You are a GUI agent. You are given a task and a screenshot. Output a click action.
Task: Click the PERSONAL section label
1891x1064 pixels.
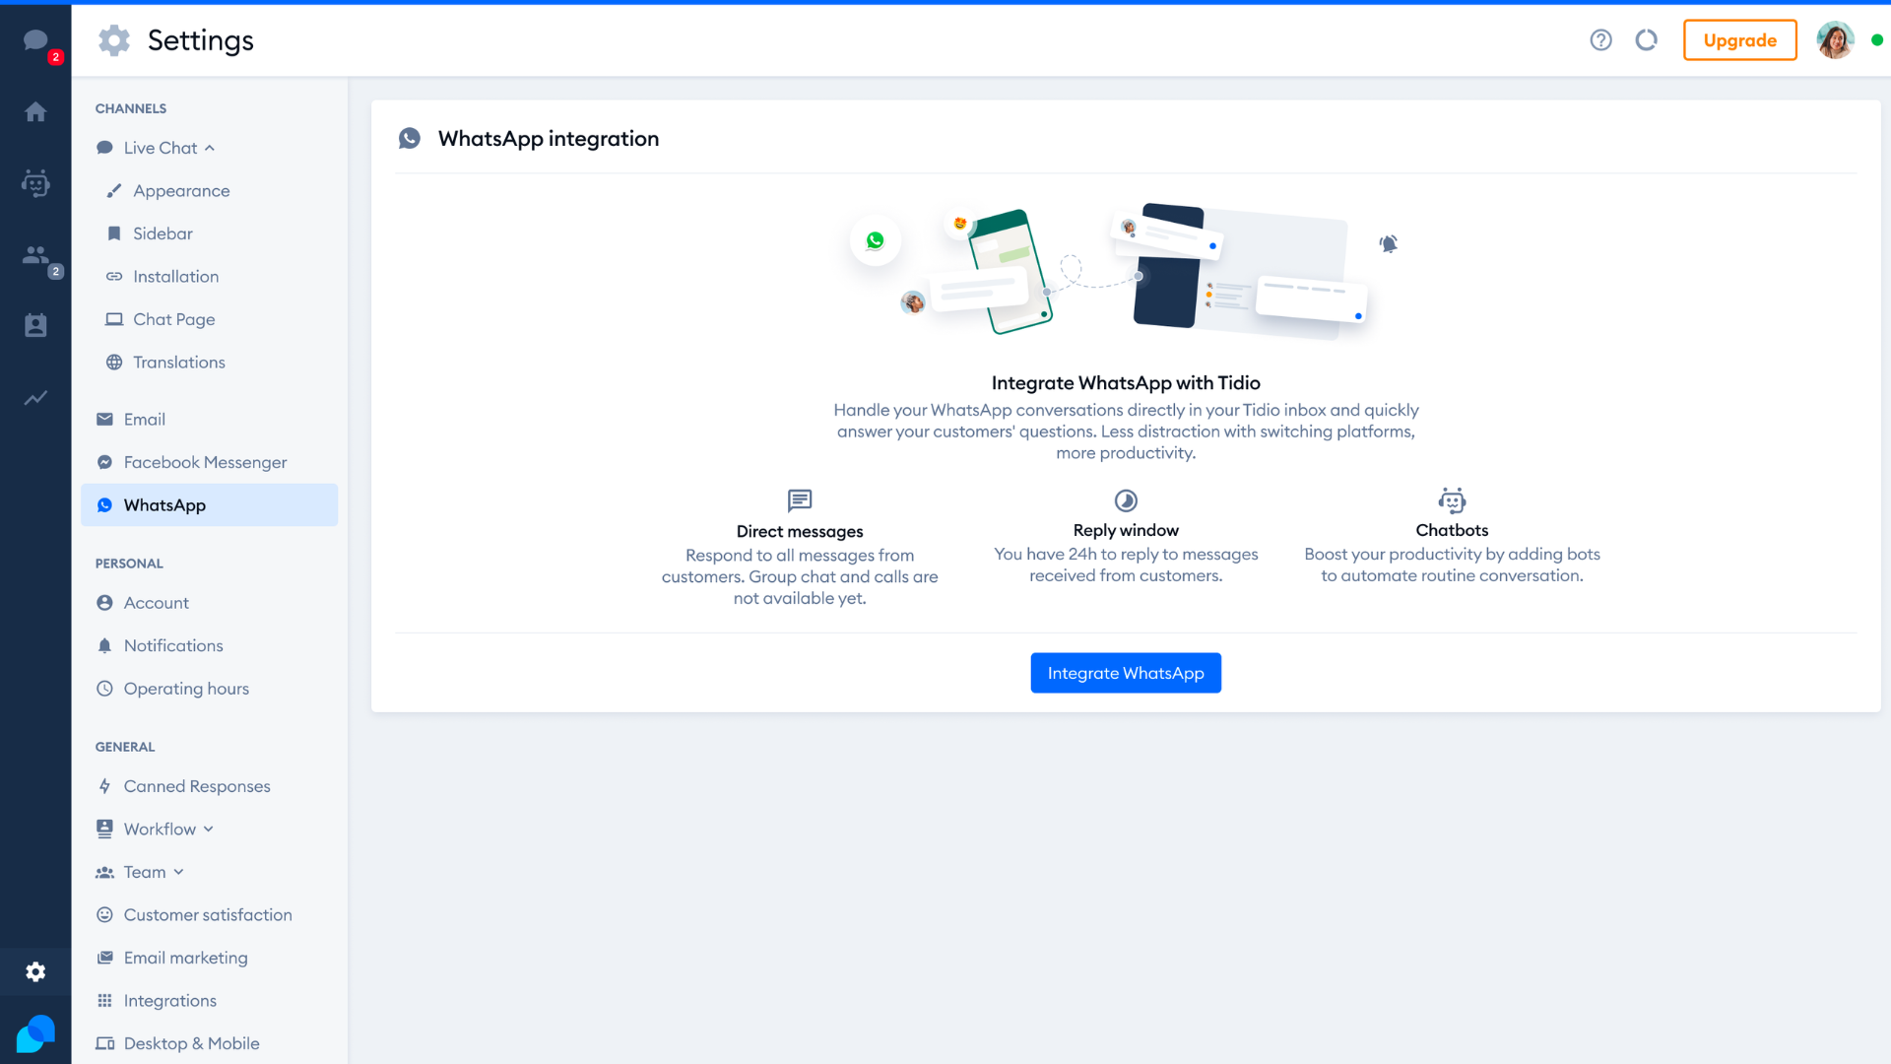point(129,564)
